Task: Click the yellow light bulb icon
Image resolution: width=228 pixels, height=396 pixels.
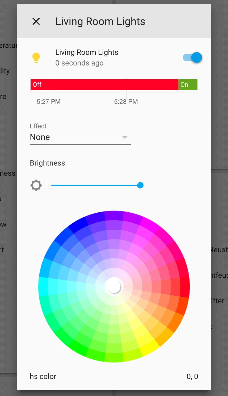Action: 36,57
